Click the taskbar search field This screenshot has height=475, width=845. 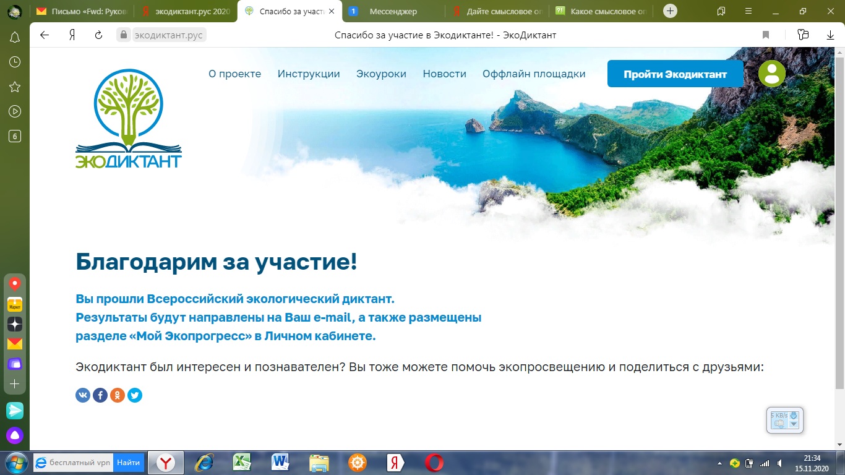(80, 463)
